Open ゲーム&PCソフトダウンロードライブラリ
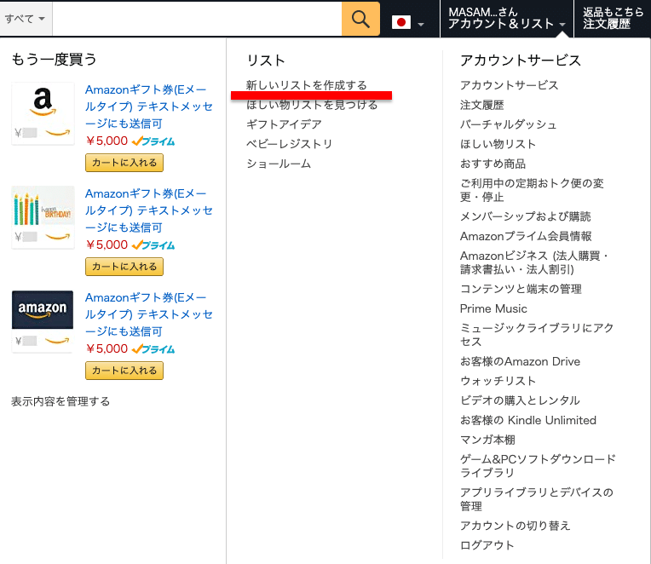This screenshot has width=651, height=564. point(538,466)
